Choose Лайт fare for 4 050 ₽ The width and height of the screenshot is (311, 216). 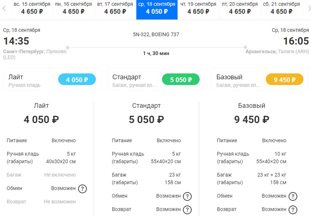[x=77, y=79]
